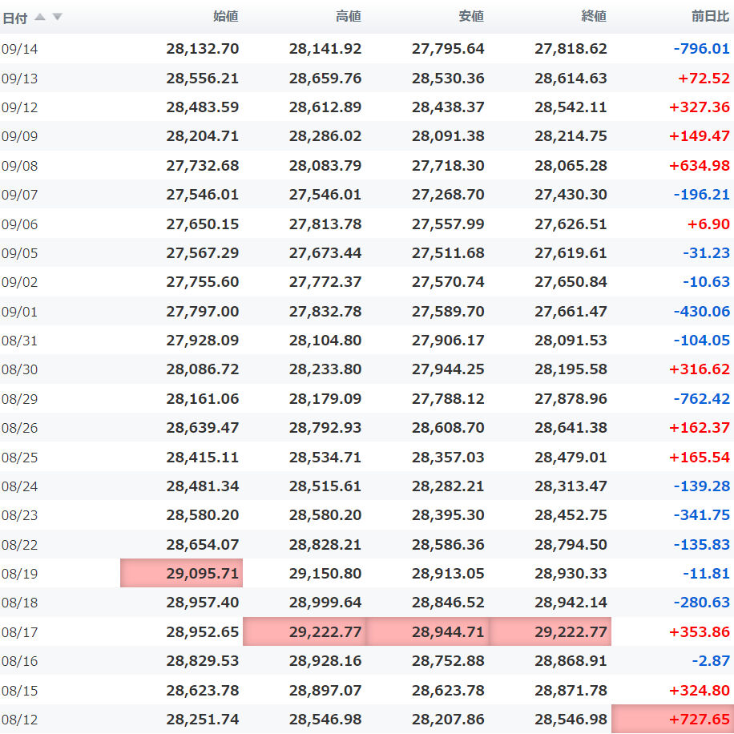Select the 09/13 date cell
This screenshot has height=734, width=734.
pyautogui.click(x=20, y=79)
